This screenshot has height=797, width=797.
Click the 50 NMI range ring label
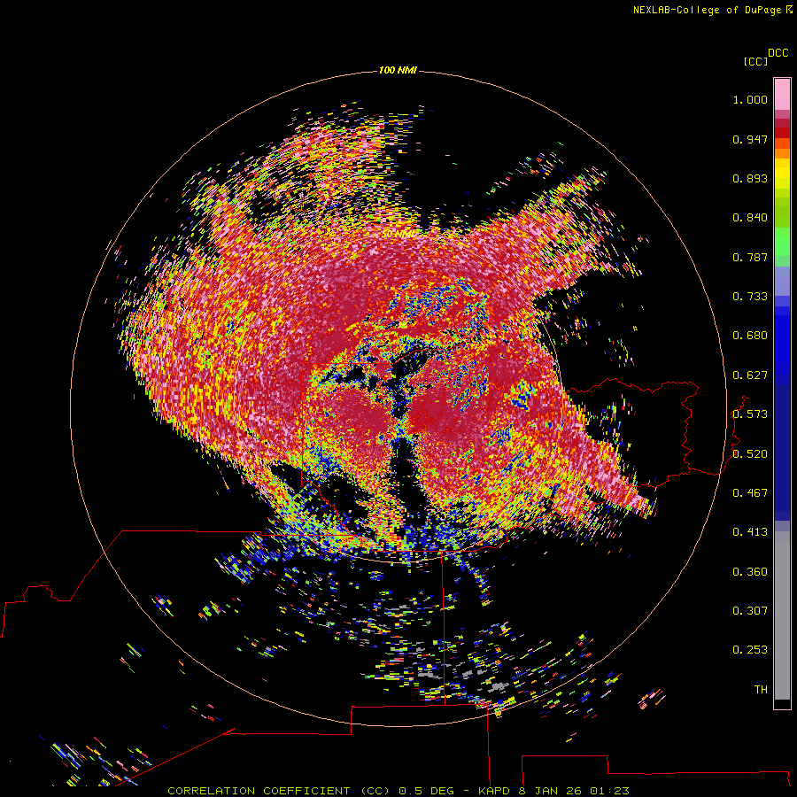(x=398, y=234)
